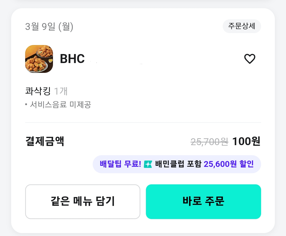The image size is (286, 236).
Task: Open the BHC store name link
Action: (72, 59)
